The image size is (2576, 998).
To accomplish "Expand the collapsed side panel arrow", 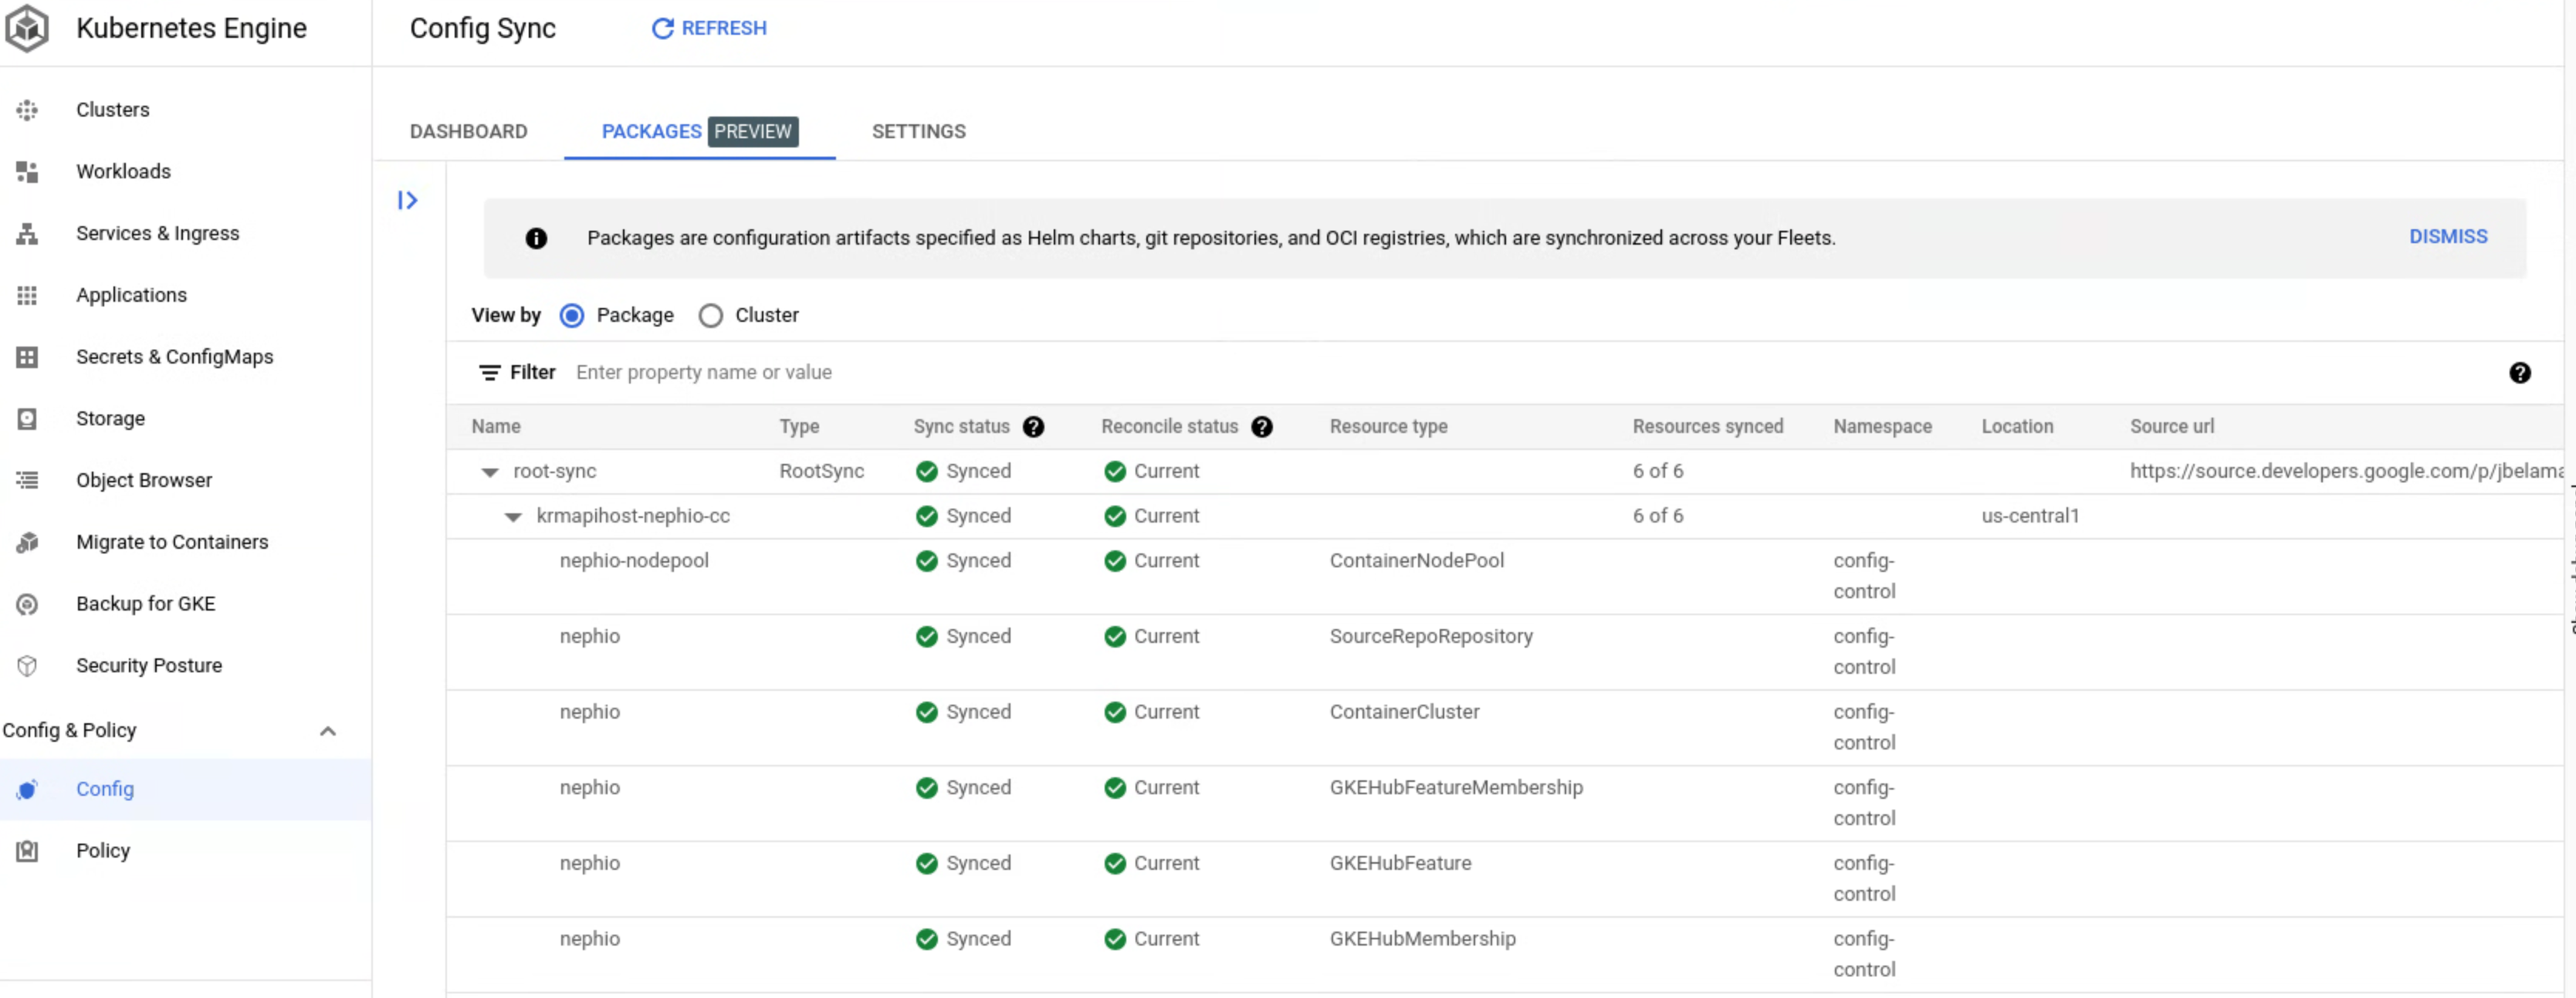I will pos(407,201).
